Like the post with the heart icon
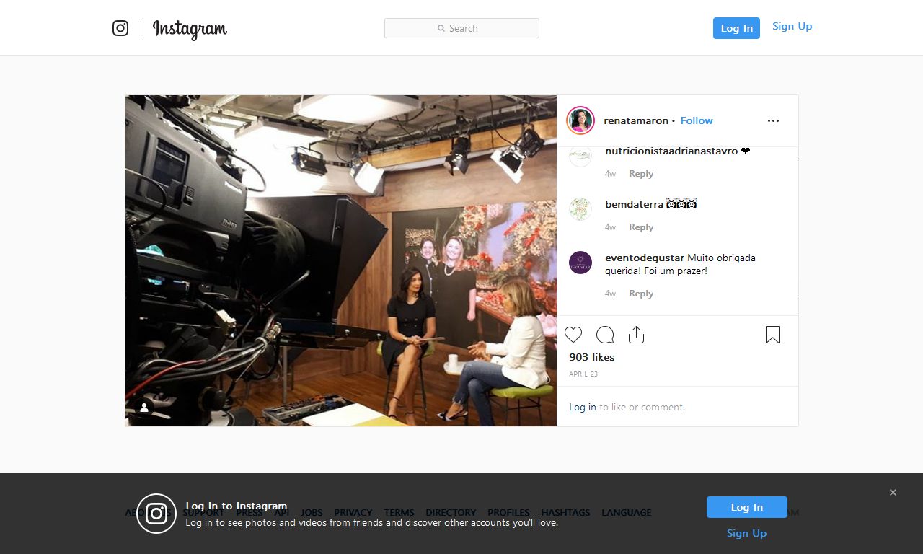Image resolution: width=923 pixels, height=554 pixels. tap(573, 335)
